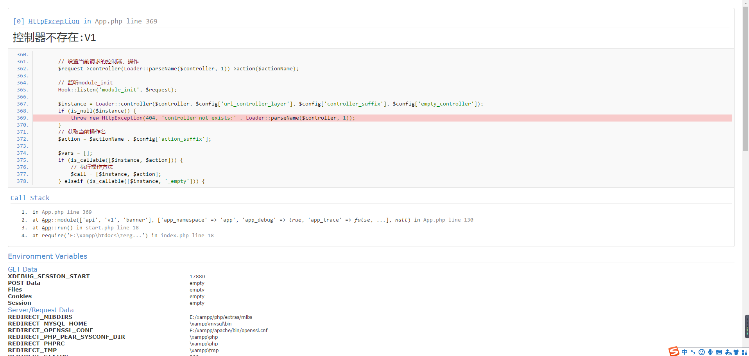Click the HttpException link in the header
Screen dimensions: 749x356
pyautogui.click(x=54, y=21)
